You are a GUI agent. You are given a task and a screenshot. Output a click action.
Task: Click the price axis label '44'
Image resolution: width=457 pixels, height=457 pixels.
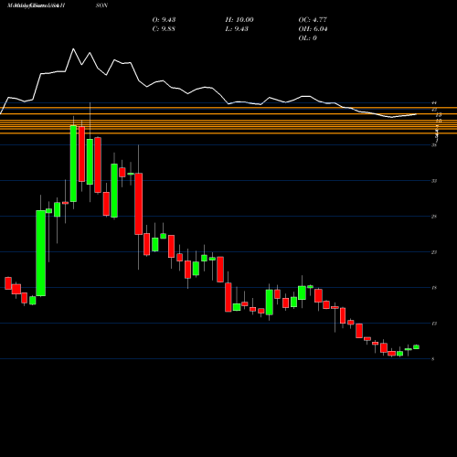(x=434, y=103)
